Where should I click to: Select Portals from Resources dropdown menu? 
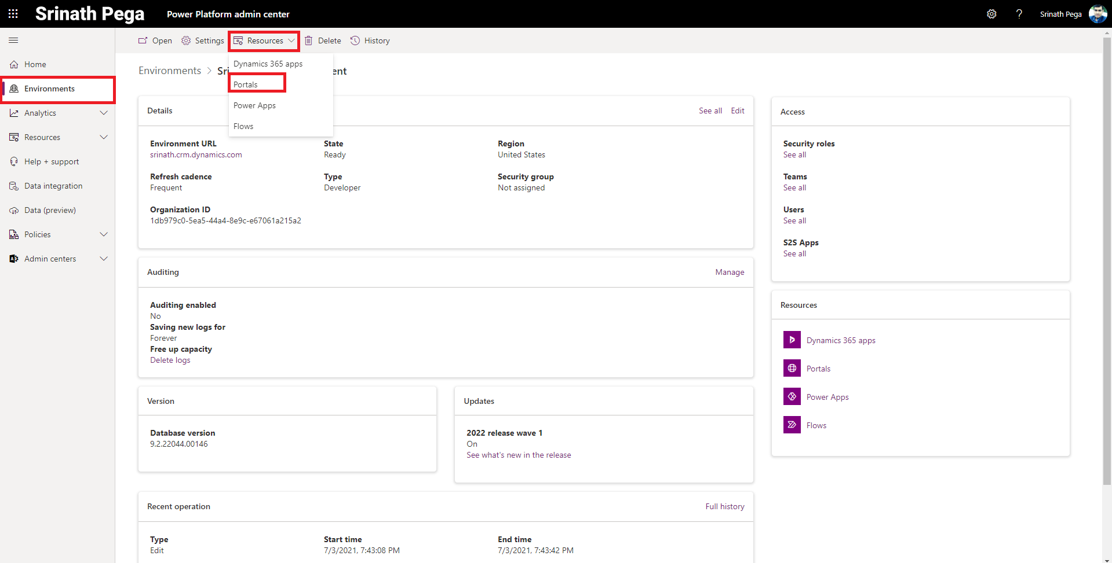coord(246,85)
